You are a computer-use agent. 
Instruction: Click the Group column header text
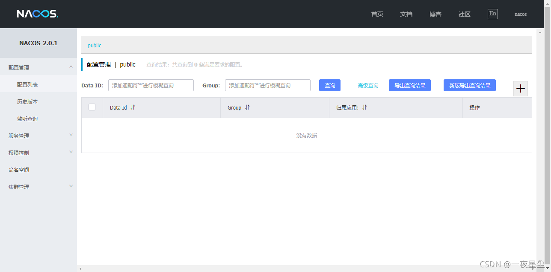click(234, 107)
